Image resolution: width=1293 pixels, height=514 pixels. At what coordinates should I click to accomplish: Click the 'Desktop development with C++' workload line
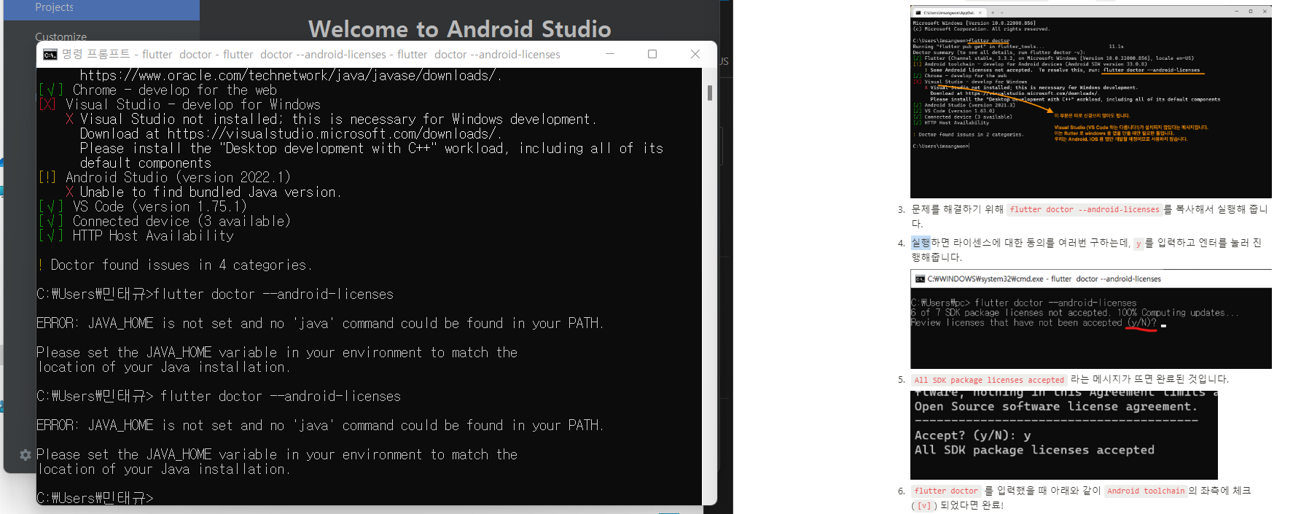pos(372,149)
